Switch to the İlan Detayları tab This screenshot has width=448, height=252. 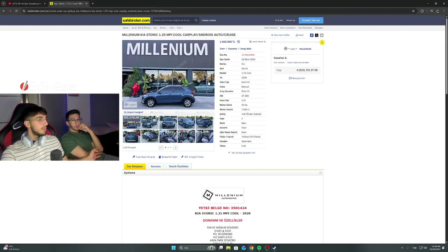coord(135,166)
